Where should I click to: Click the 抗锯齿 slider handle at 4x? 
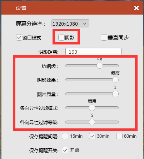click(100, 66)
